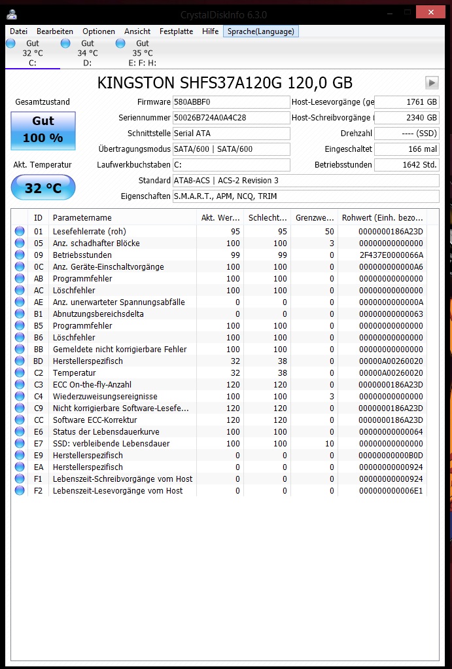Open the Hilfe menu

coord(210,31)
